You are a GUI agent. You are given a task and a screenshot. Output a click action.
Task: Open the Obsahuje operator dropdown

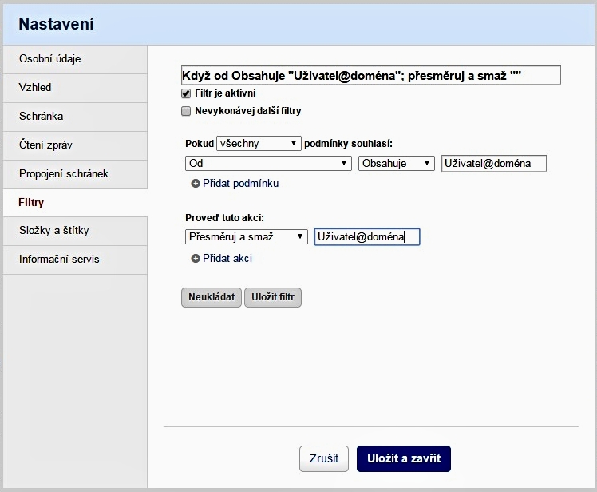click(x=396, y=163)
